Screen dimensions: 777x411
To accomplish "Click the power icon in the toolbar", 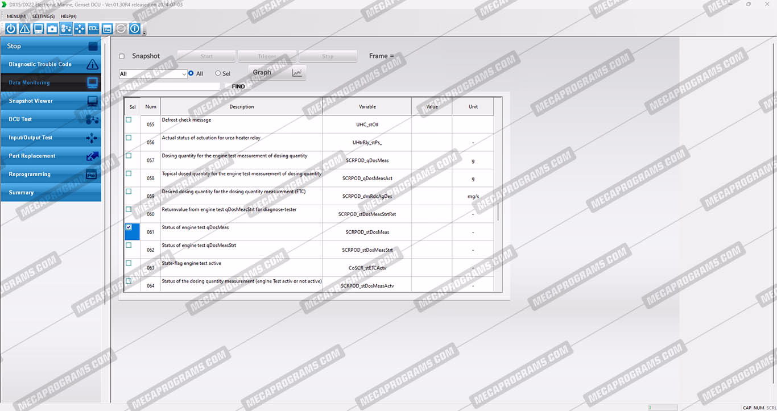I will tap(11, 28).
